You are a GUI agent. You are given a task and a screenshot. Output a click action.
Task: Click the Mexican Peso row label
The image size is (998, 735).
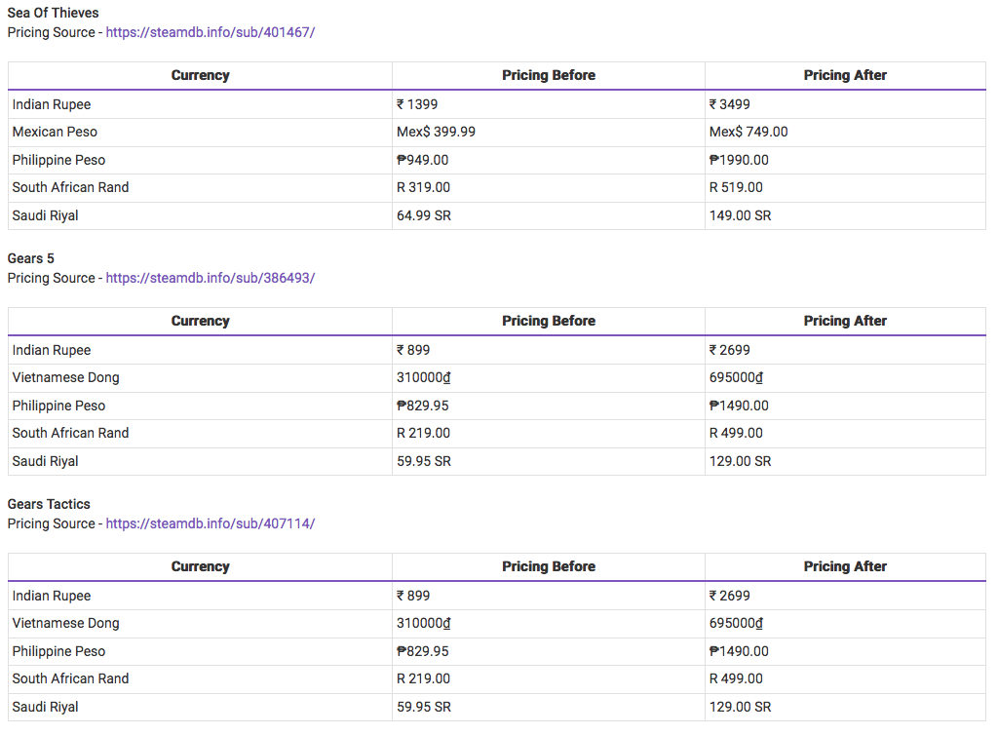pos(55,132)
